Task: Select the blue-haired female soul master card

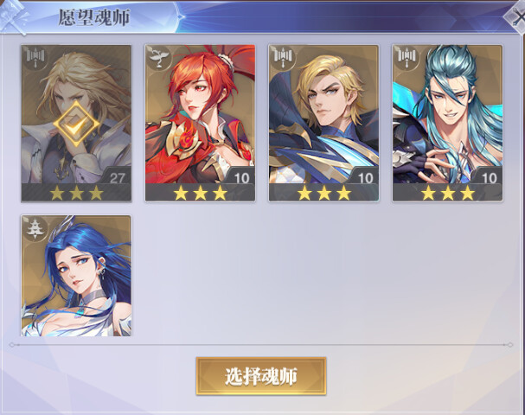Action: [76, 276]
